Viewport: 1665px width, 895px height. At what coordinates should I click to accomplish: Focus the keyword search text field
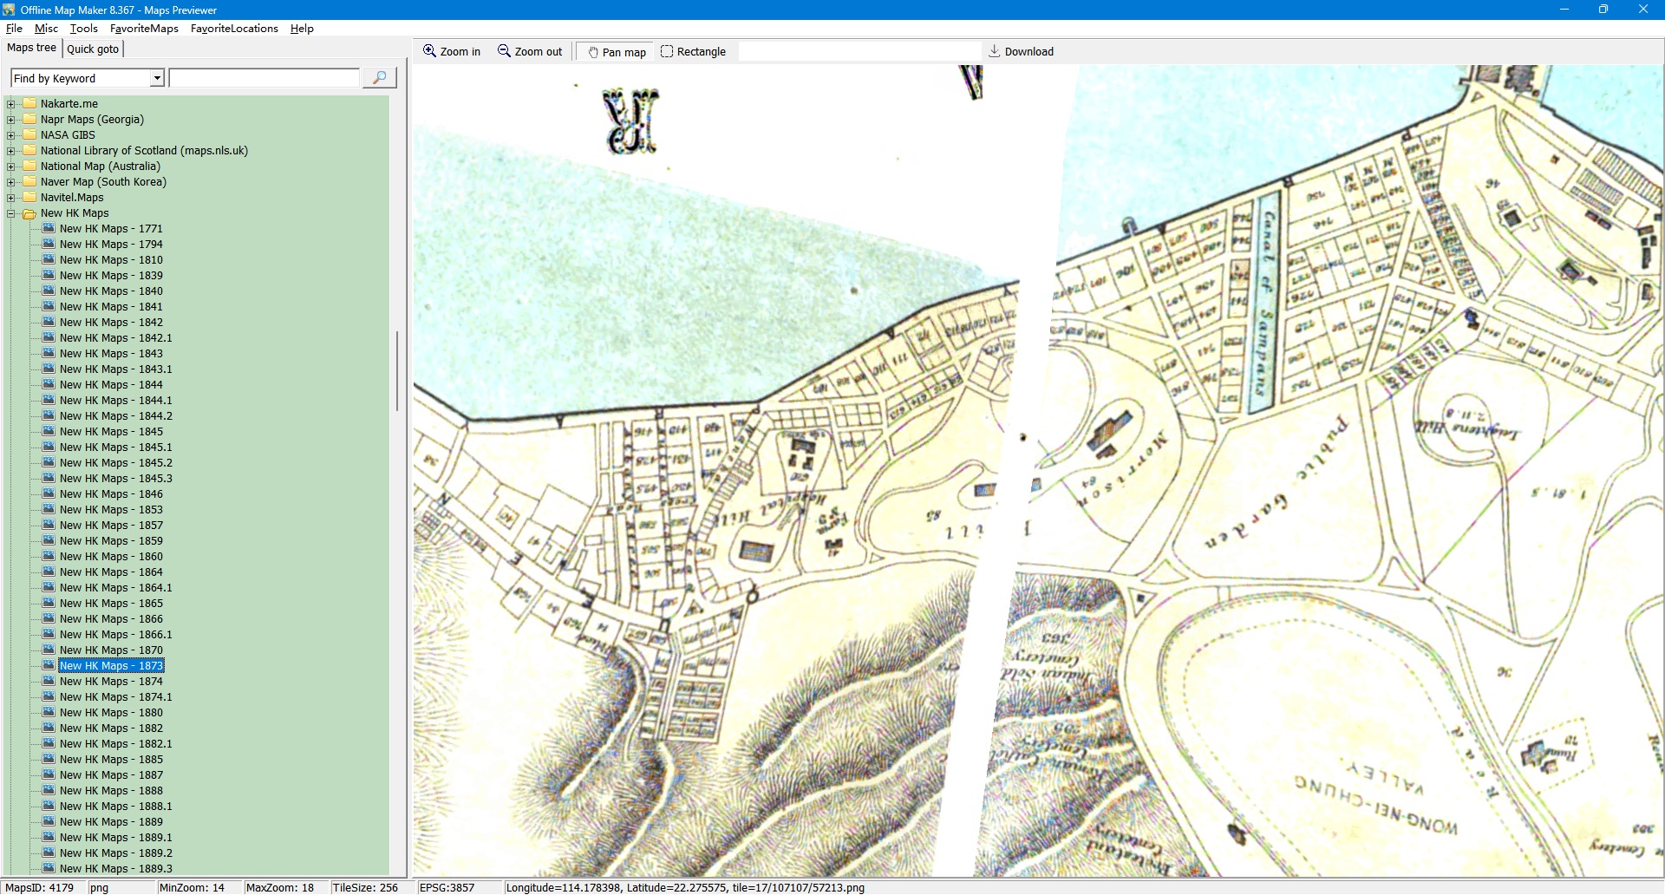click(x=264, y=79)
